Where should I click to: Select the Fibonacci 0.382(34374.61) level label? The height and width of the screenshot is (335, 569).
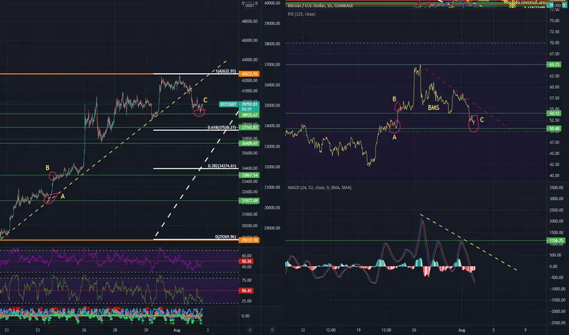(222, 166)
